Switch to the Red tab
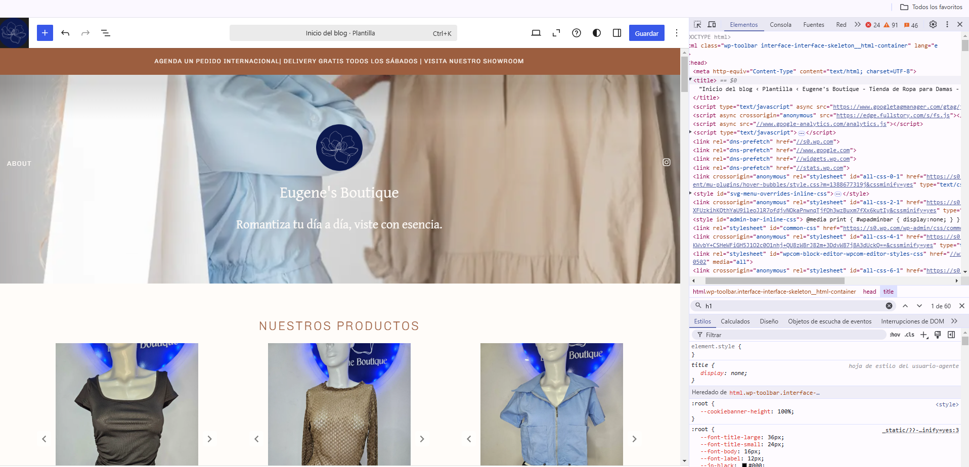 tap(841, 25)
